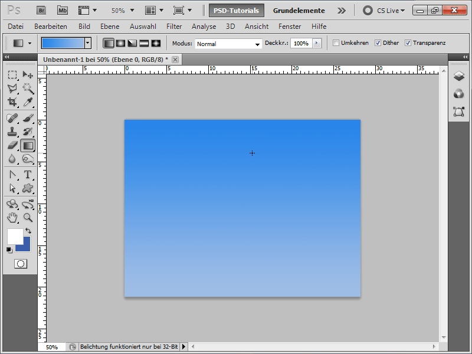Screen dimensions: 472x354
Task: Select the Eraser tool
Action: (x=12, y=145)
